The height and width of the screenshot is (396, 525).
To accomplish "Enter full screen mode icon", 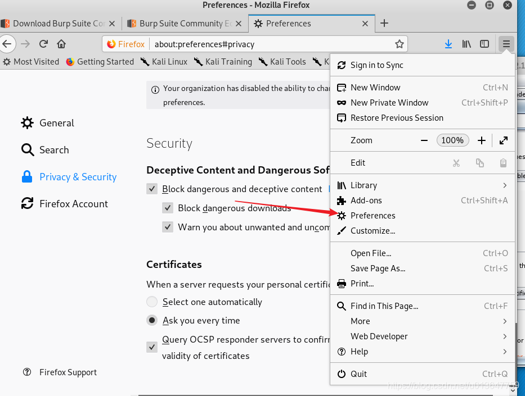I will (x=503, y=140).
